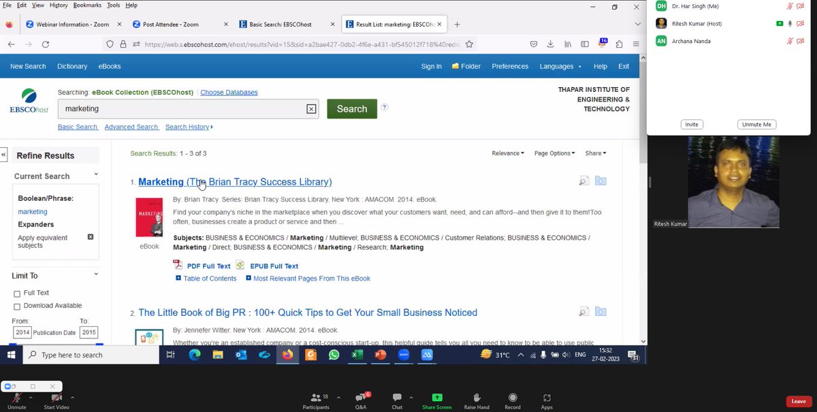Clear the marketing search box X
817x412 pixels.
(x=311, y=109)
